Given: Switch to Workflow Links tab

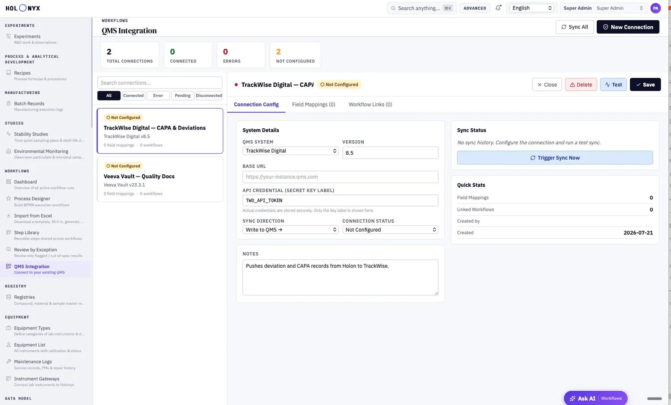Looking at the screenshot, I should click(370, 105).
